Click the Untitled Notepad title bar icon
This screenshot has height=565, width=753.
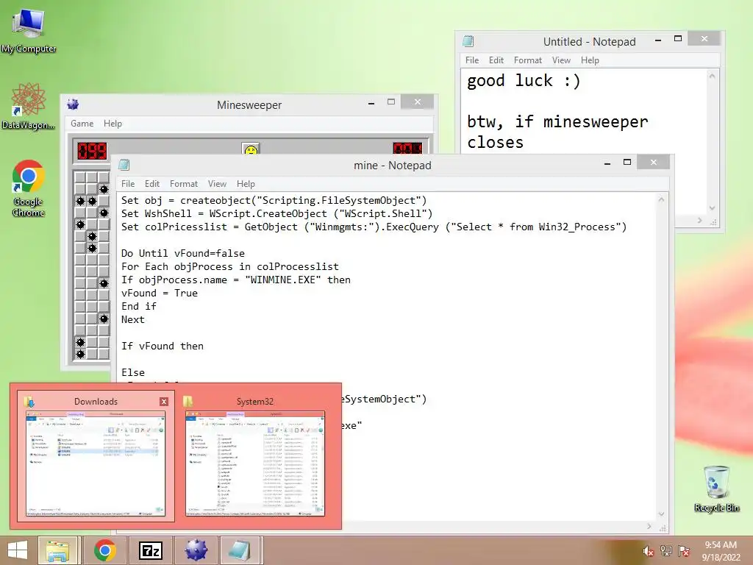pos(468,41)
